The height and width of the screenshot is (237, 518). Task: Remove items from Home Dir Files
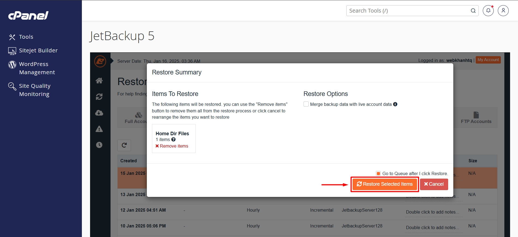pyautogui.click(x=172, y=146)
